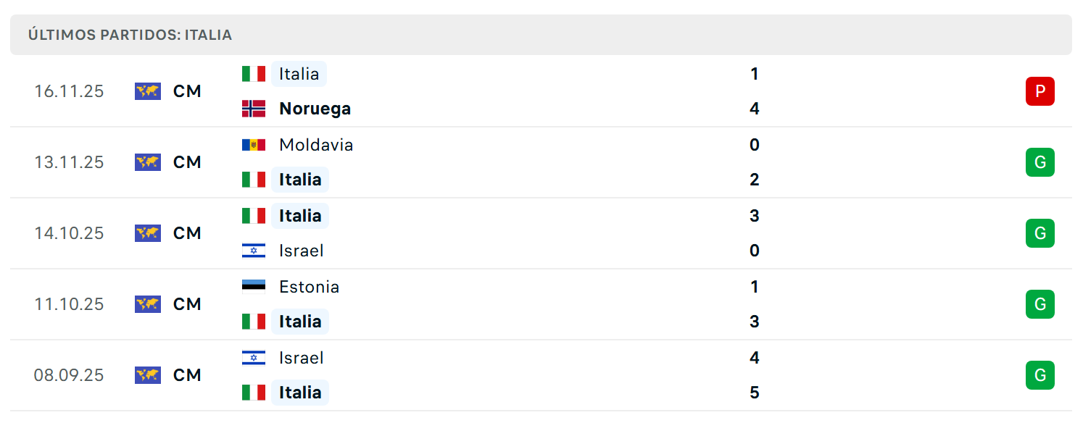The image size is (1083, 423).
Task: Open match dated 16.11.25
Action: click(541, 91)
